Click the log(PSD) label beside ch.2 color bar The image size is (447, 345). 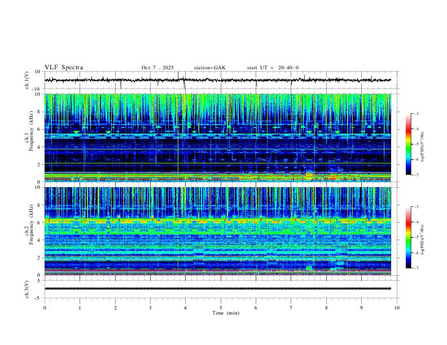[423, 240]
